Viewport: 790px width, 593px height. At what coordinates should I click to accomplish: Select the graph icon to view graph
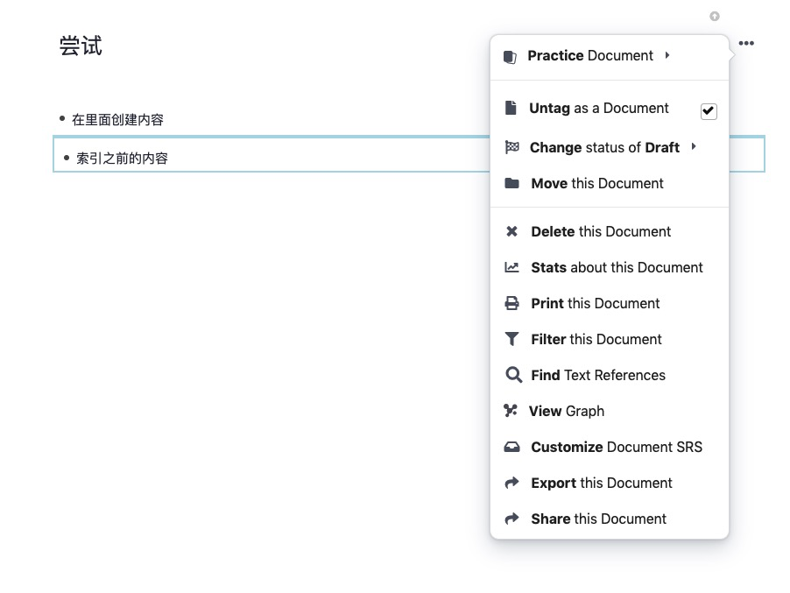tap(512, 411)
